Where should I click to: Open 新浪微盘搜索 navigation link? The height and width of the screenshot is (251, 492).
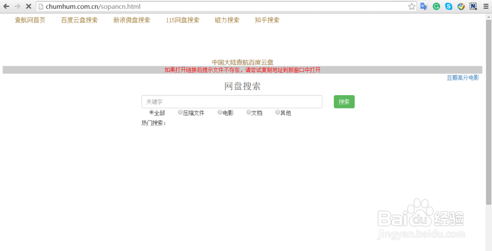132,20
